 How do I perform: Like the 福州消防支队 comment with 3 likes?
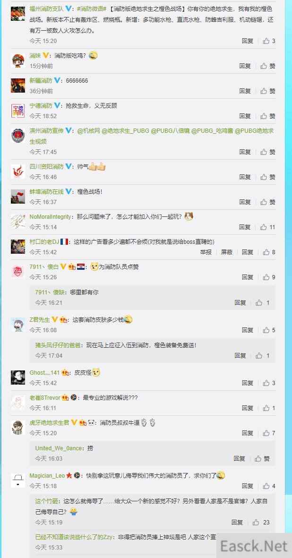tap(269, 41)
